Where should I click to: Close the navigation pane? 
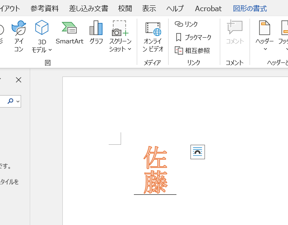(19, 80)
